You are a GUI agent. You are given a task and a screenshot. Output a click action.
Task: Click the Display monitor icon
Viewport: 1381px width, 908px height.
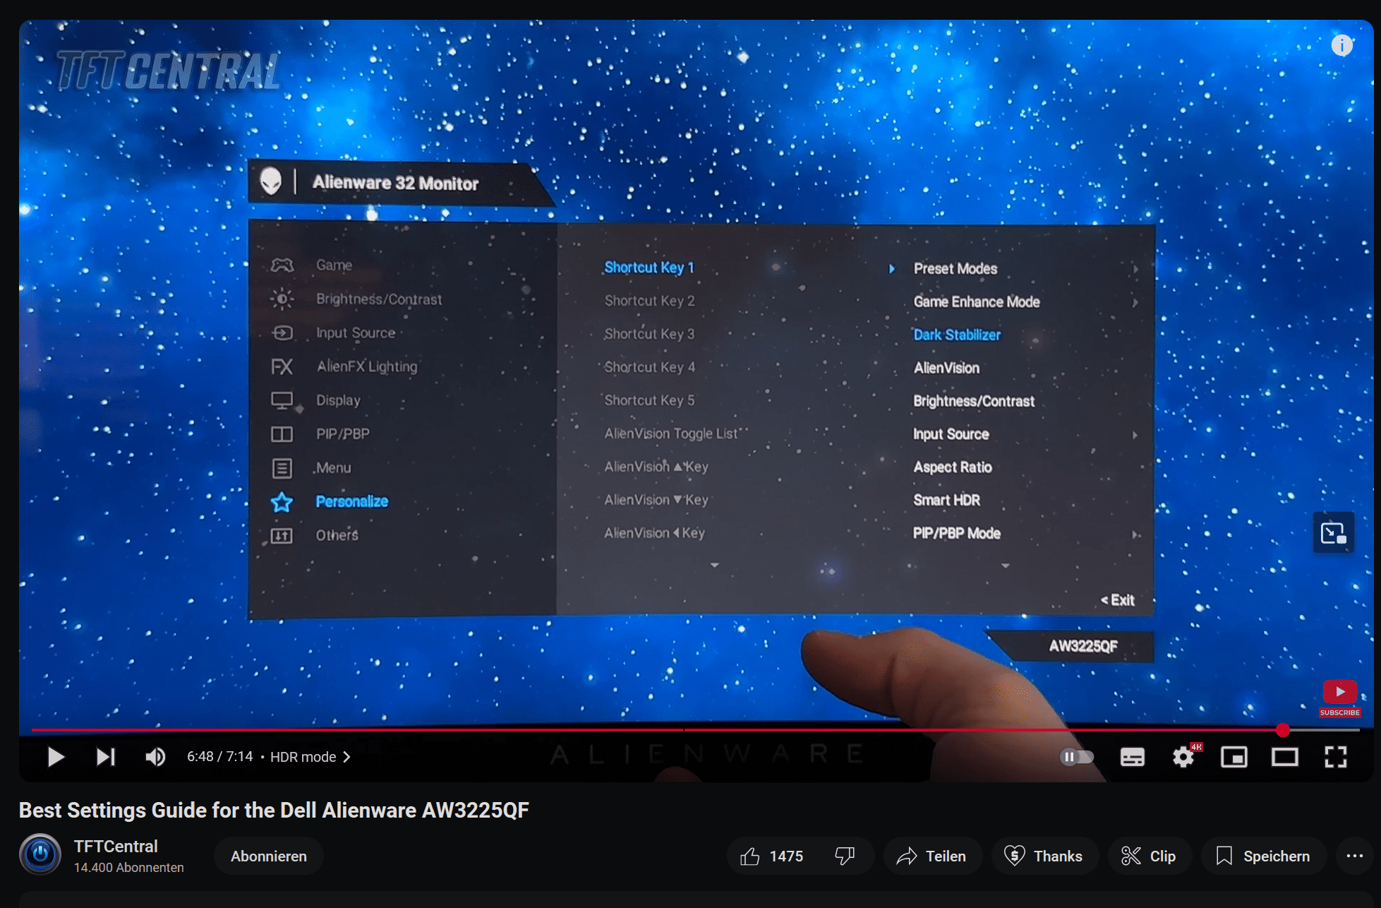click(x=282, y=401)
